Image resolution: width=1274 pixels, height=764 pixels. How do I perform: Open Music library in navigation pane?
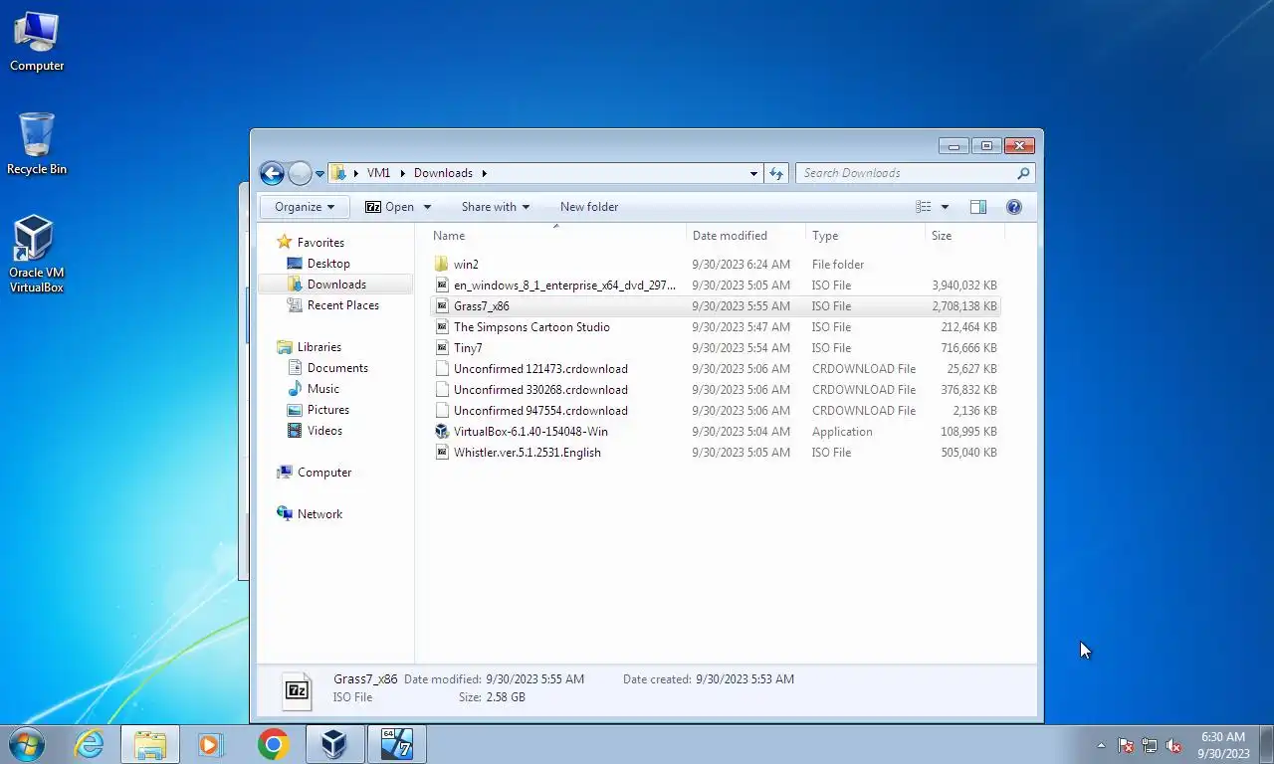[x=322, y=389]
